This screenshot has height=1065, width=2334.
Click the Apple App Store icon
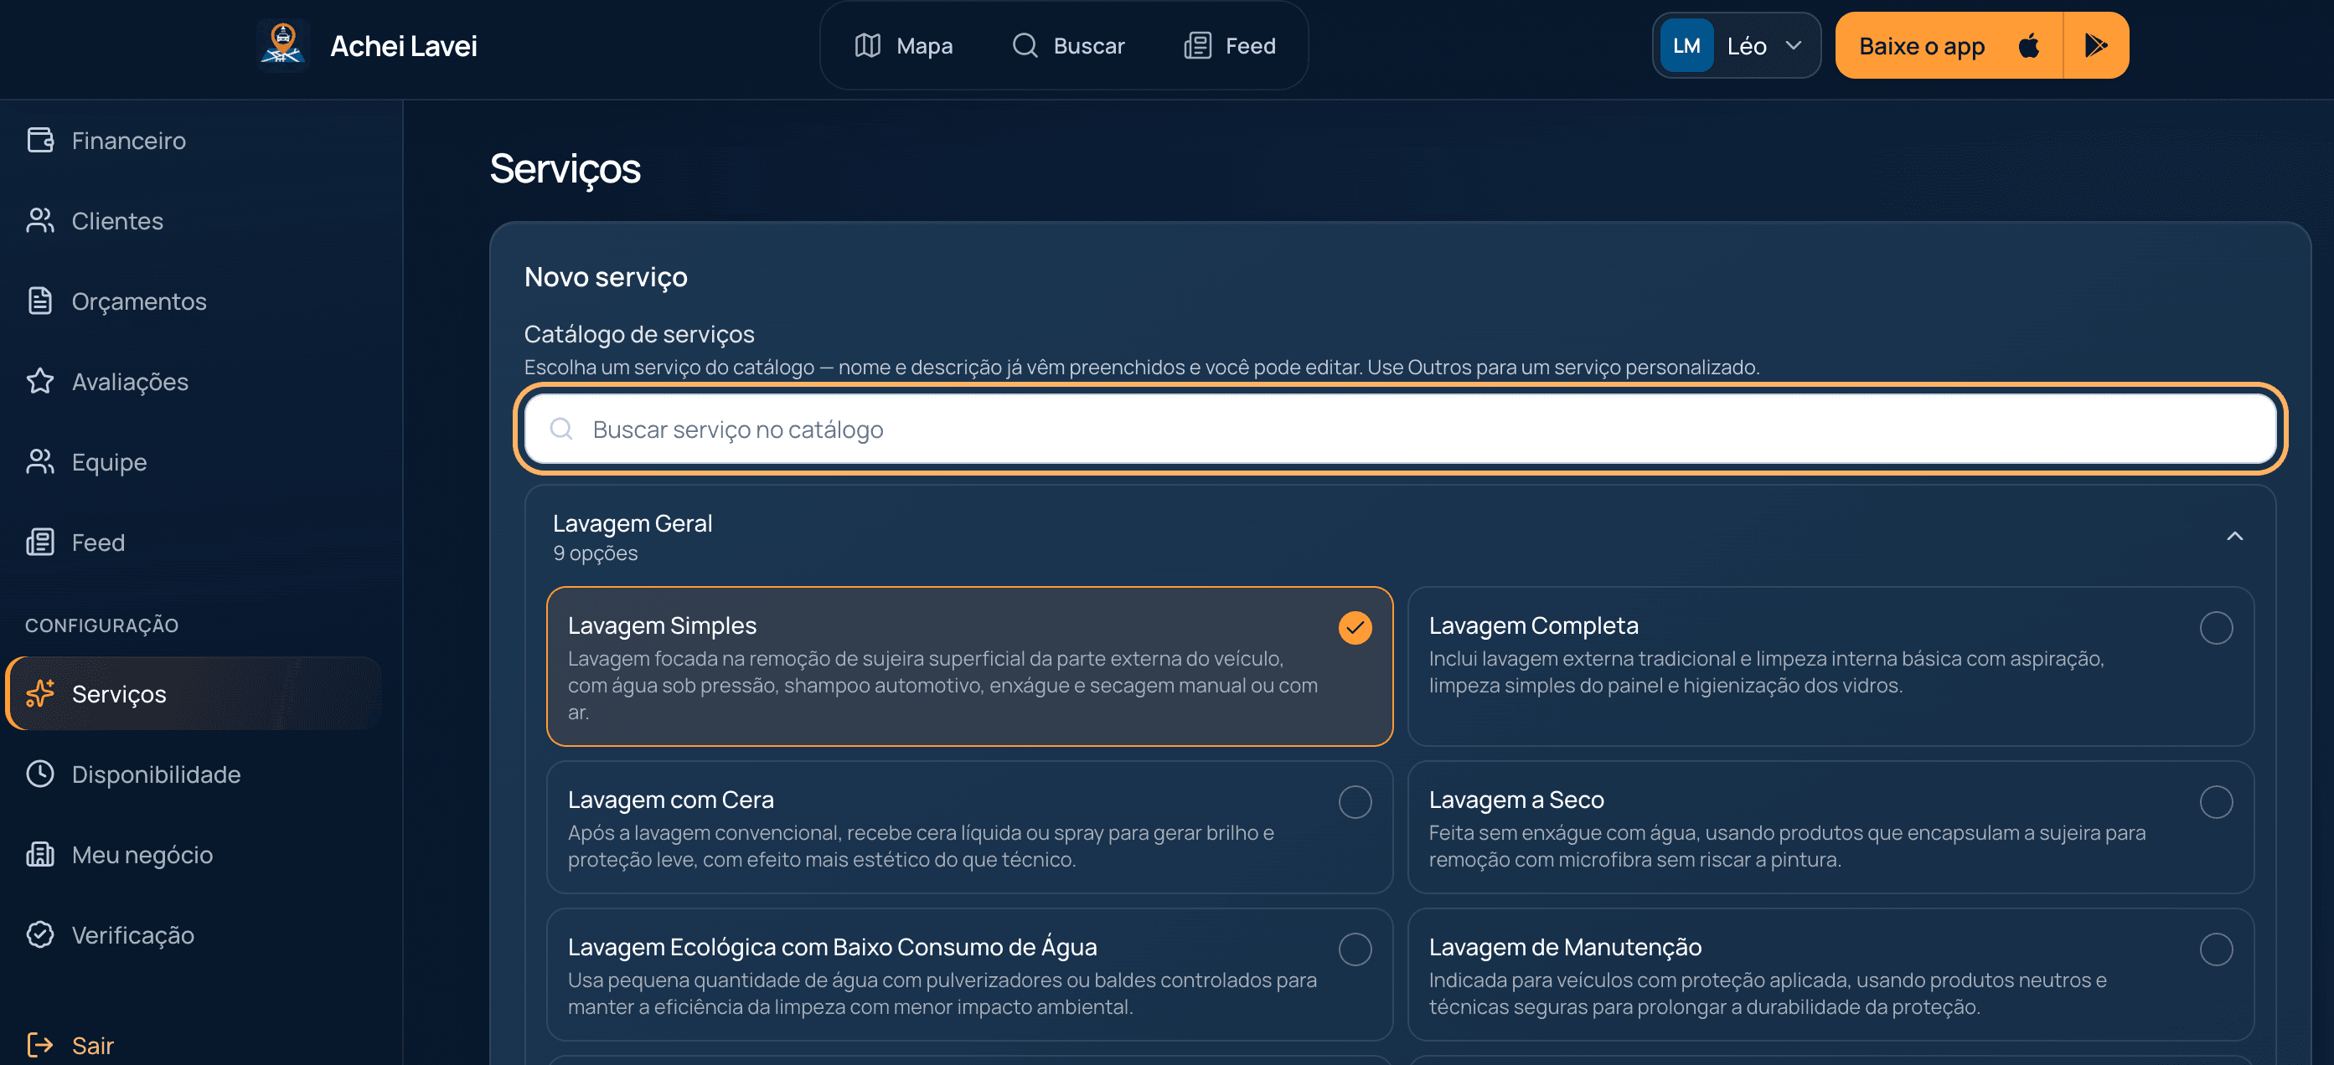pos(2029,45)
